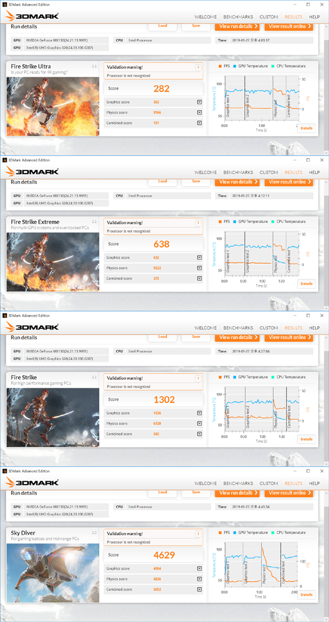This screenshot has width=329, height=622.
Task: Open Details of the 1302-score Fire Strike chart
Action: (x=307, y=439)
